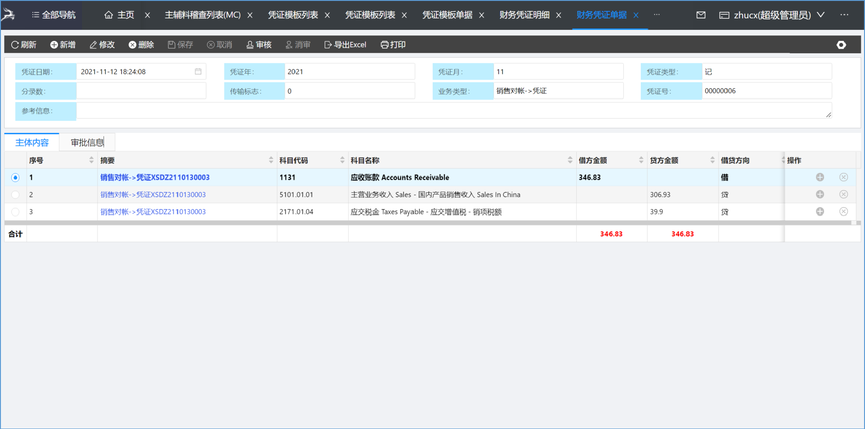Open the row 2 摘要 link XSDZ2110130003

tap(153, 194)
